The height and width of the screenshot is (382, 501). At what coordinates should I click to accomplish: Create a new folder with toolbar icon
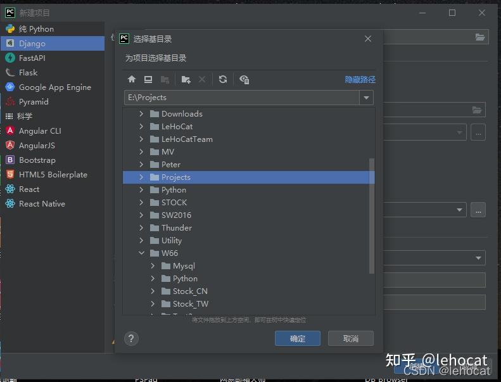pyautogui.click(x=186, y=79)
